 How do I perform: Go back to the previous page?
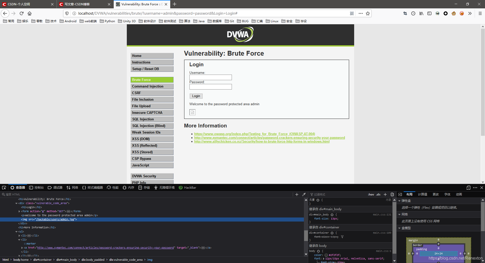[5, 13]
